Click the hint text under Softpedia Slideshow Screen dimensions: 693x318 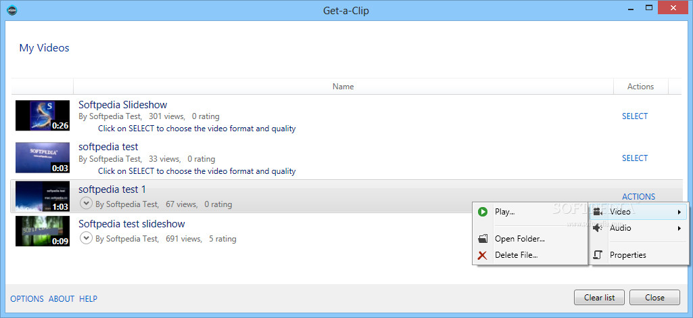197,129
